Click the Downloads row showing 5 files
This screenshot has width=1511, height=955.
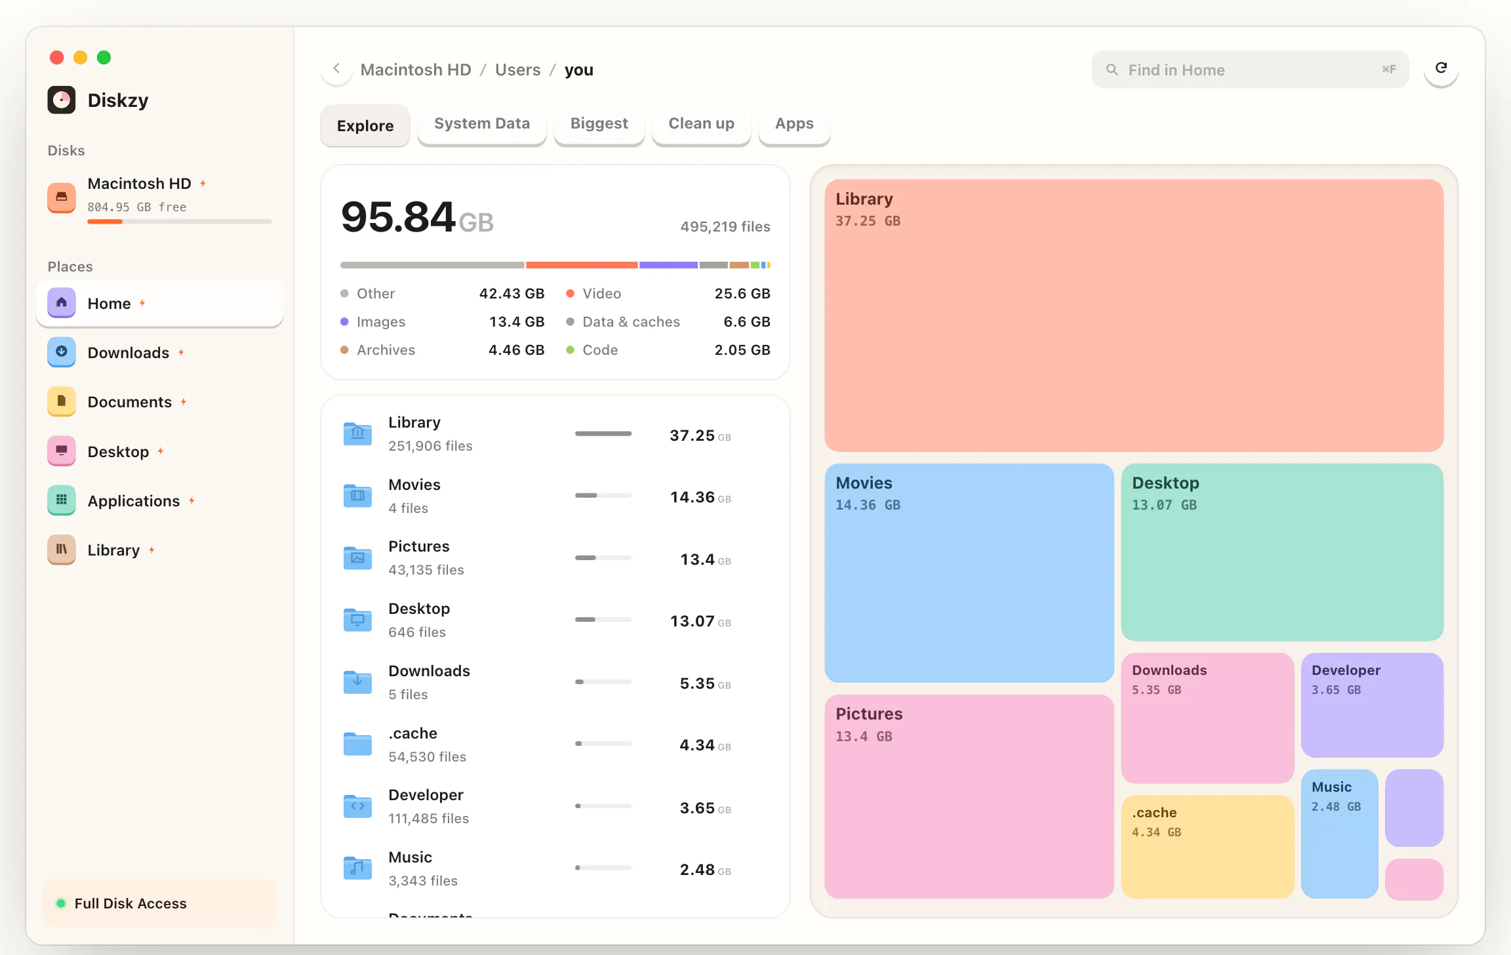555,682
